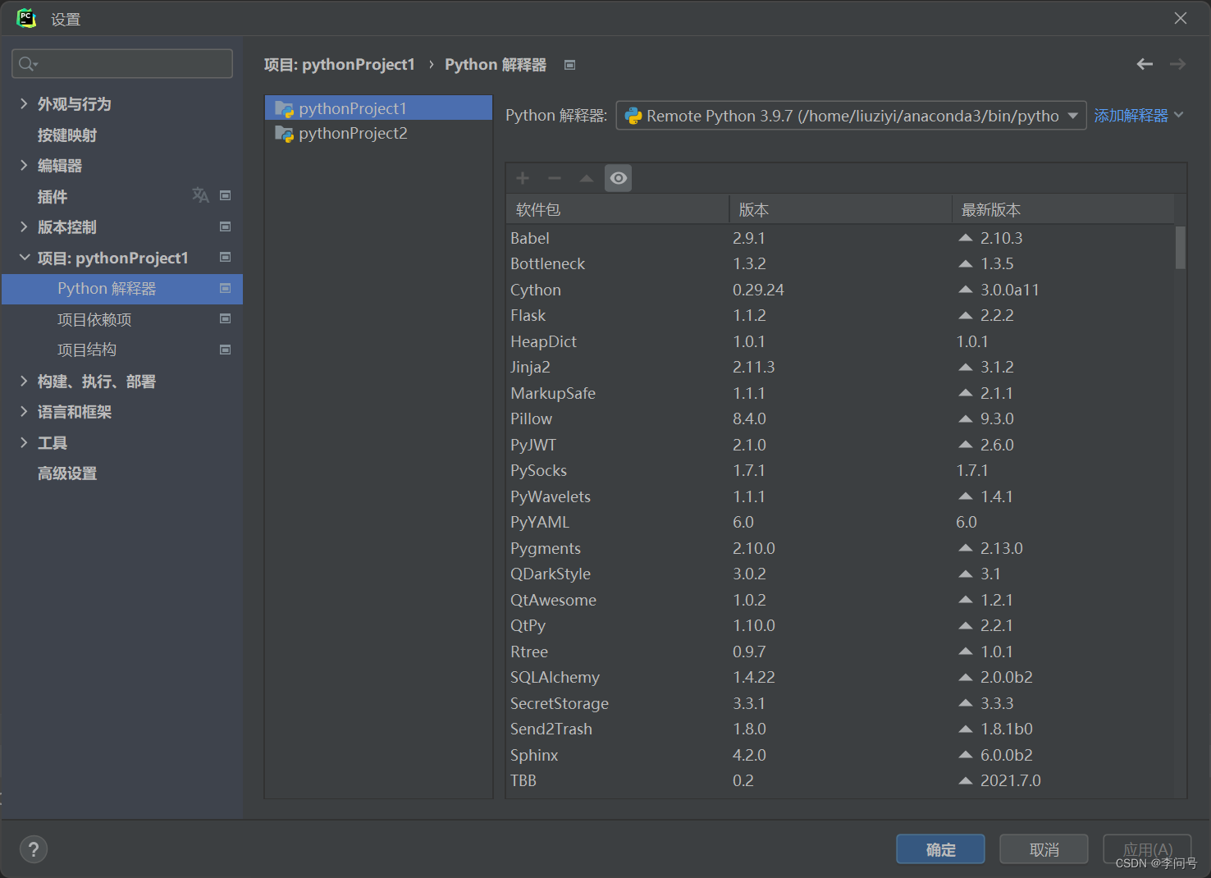Image resolution: width=1211 pixels, height=878 pixels.
Task: Click the 项目: pythonProject1 breadcrumb
Action: [339, 65]
